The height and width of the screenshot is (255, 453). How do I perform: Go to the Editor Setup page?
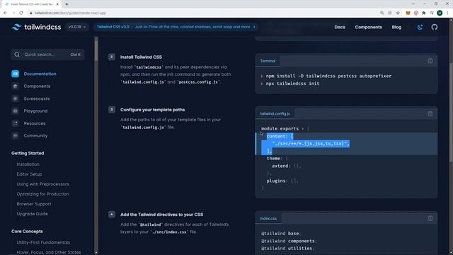29,174
